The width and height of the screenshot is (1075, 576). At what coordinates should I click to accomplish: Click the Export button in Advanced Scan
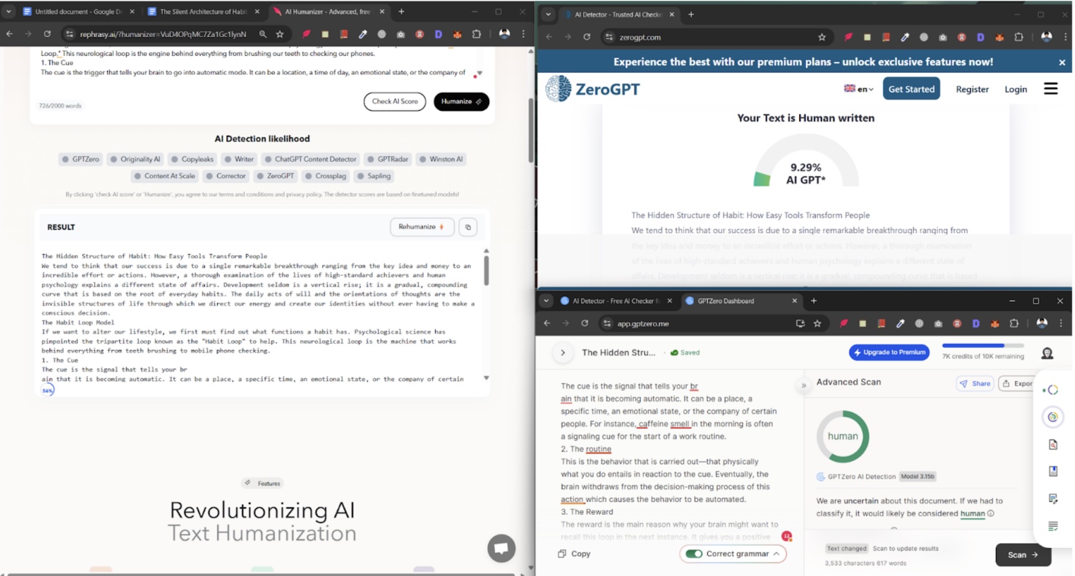(x=1017, y=383)
